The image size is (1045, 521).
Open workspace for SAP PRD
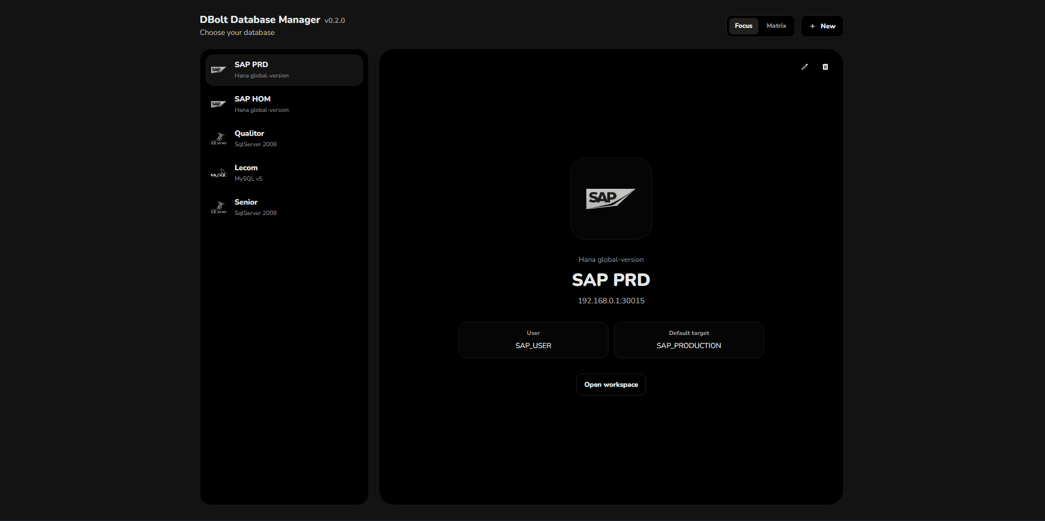pyautogui.click(x=611, y=385)
